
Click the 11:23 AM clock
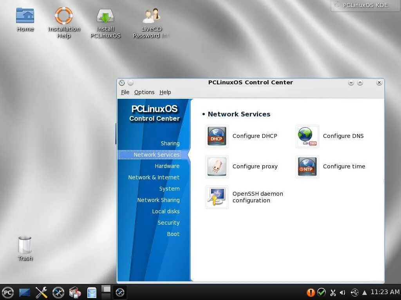385,292
